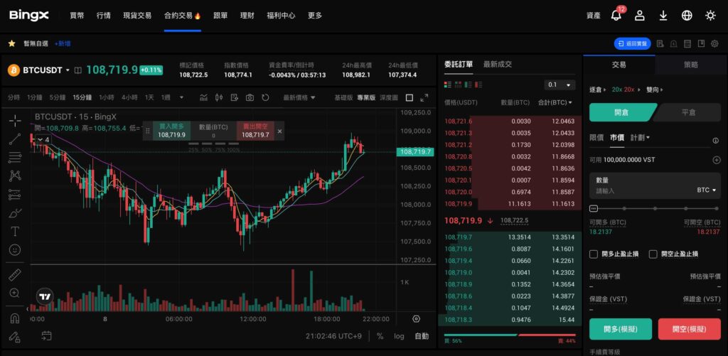The image size is (728, 356).
Task: Toggle lock all drawings tool
Action: [x=15, y=337]
